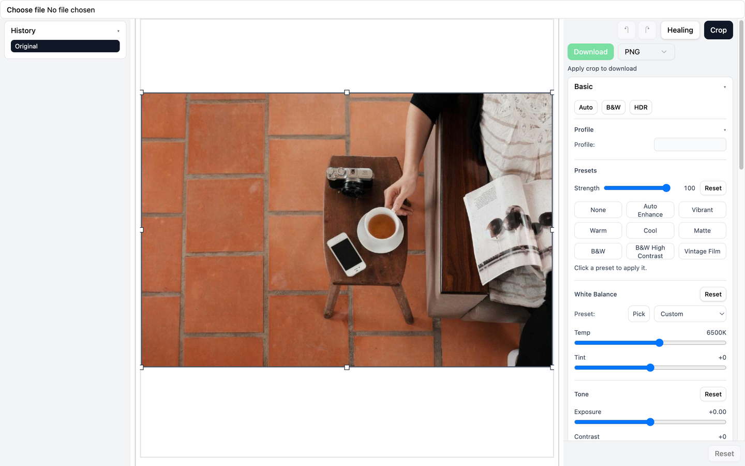Reset the preset Strength value

pyautogui.click(x=712, y=188)
